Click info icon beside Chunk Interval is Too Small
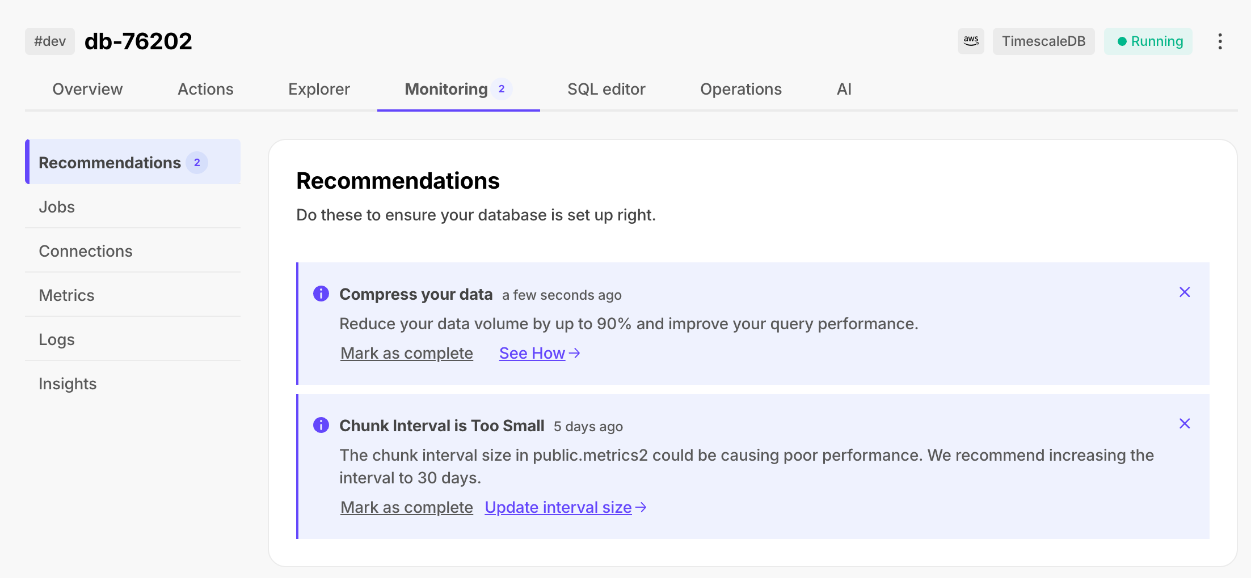The width and height of the screenshot is (1251, 578). pos(321,425)
